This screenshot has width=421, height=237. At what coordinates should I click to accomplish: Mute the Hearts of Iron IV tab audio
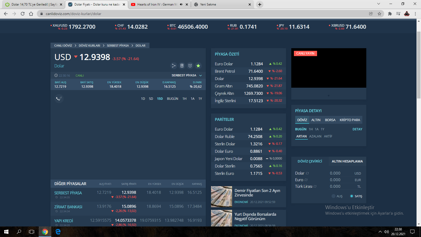coord(181,4)
